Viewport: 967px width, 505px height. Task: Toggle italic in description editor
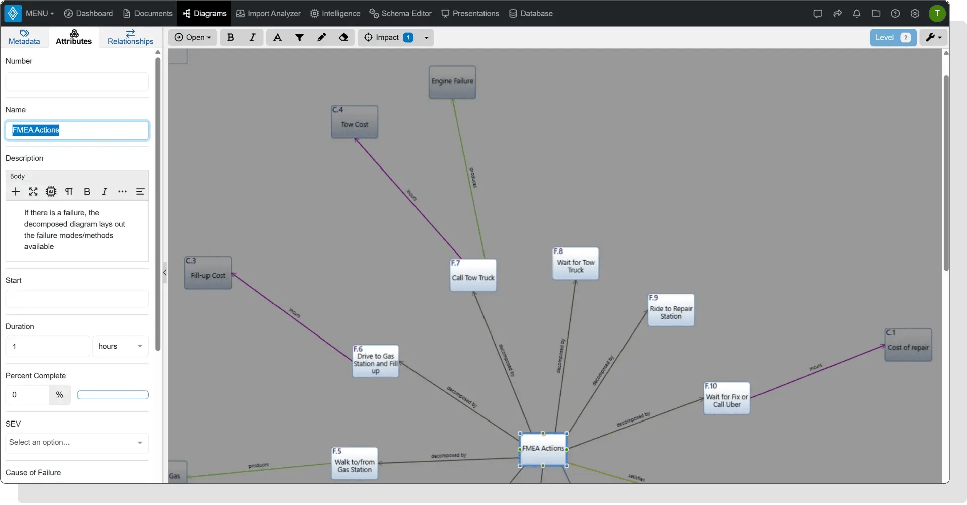tap(105, 192)
